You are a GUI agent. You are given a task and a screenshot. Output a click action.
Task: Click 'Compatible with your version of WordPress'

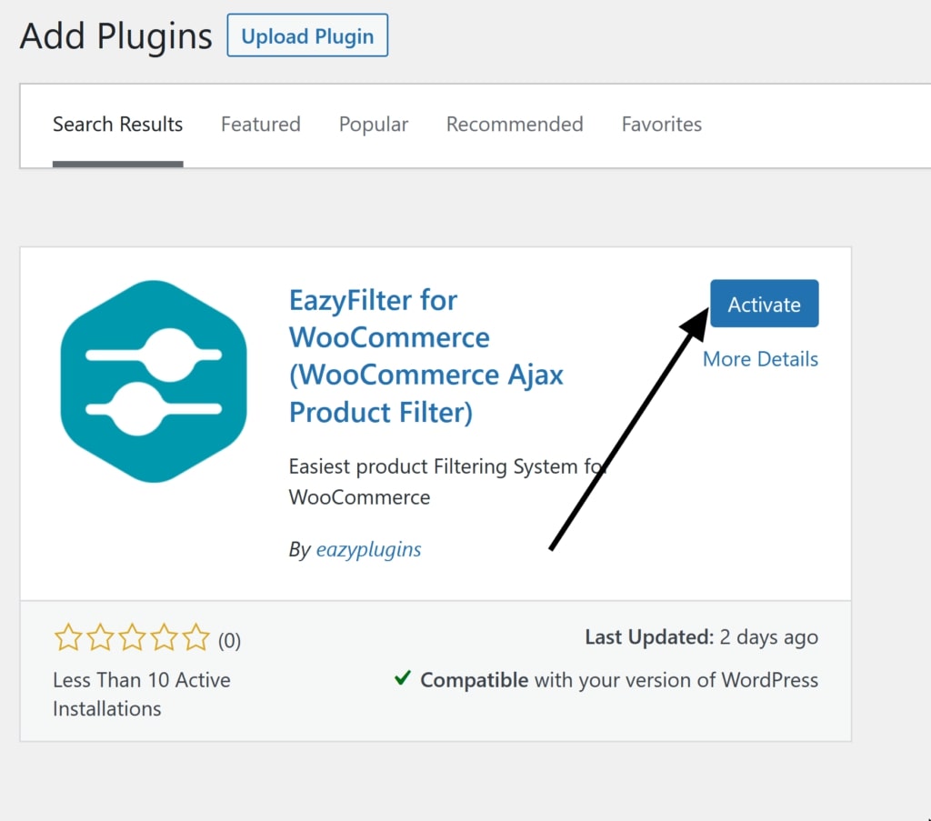click(618, 680)
